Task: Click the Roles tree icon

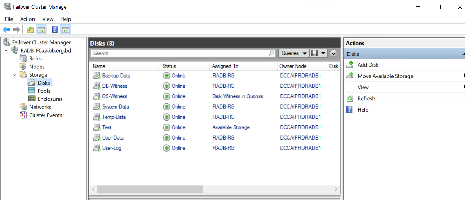Action: tap(23, 58)
